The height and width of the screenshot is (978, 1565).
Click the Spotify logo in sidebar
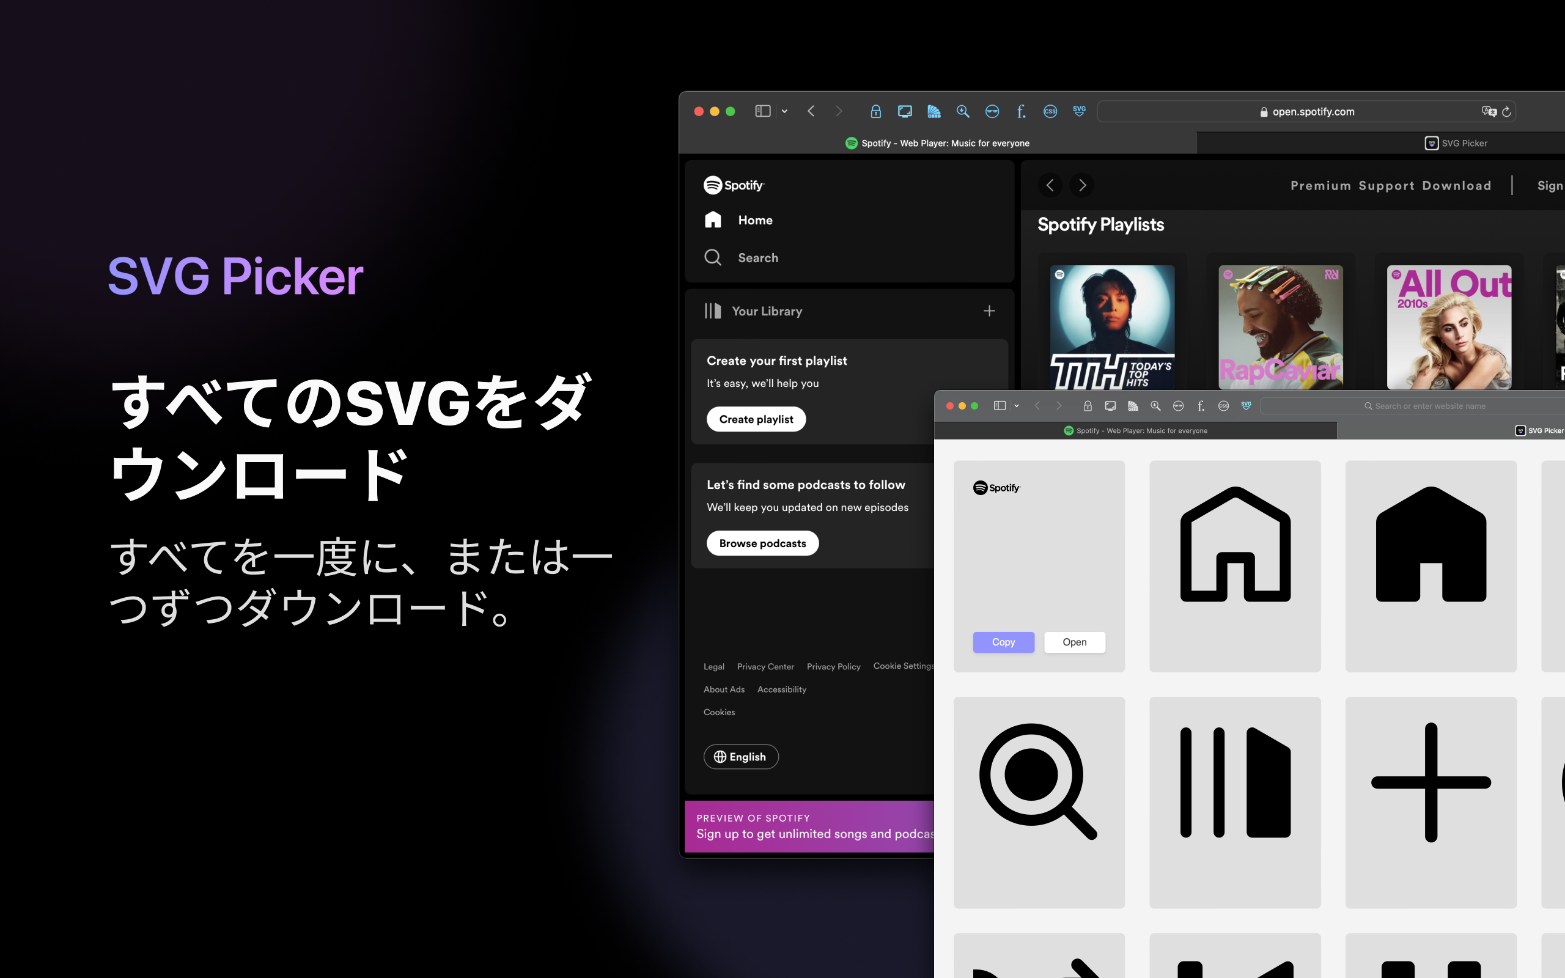coord(734,185)
